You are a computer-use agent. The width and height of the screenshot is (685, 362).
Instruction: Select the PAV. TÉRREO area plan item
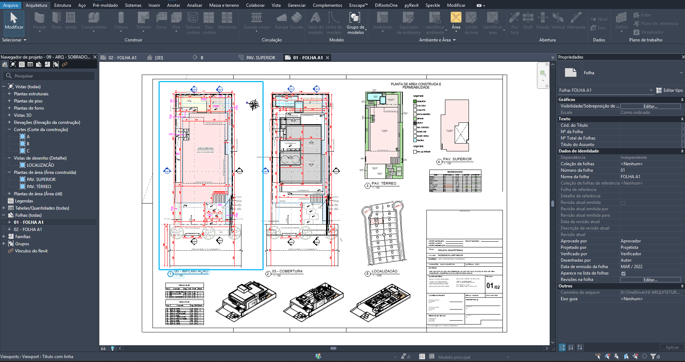[x=39, y=186]
